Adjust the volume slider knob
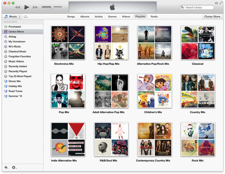Image resolution: width=225 pixels, height=174 pixels. click(x=52, y=7)
